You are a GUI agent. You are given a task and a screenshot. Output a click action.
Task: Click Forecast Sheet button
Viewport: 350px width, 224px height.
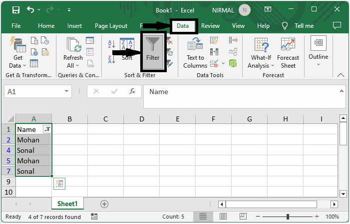[288, 53]
